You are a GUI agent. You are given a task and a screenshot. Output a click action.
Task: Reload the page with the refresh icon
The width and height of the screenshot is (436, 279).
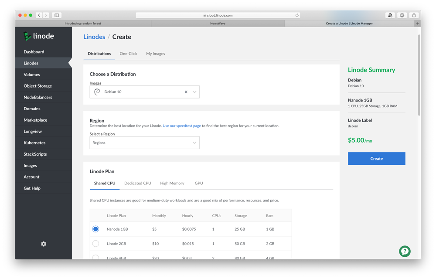point(297,15)
